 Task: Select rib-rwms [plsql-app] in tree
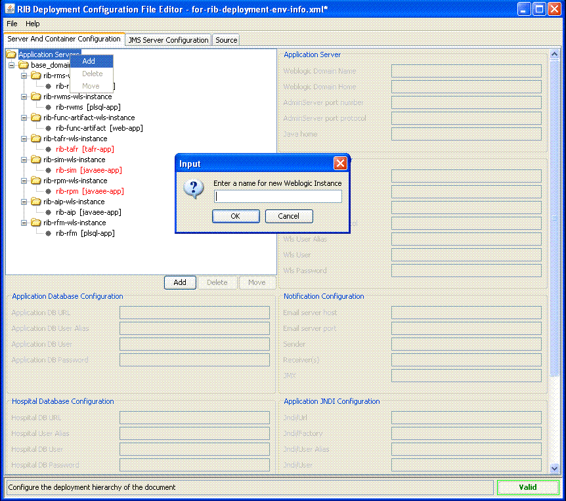88,107
